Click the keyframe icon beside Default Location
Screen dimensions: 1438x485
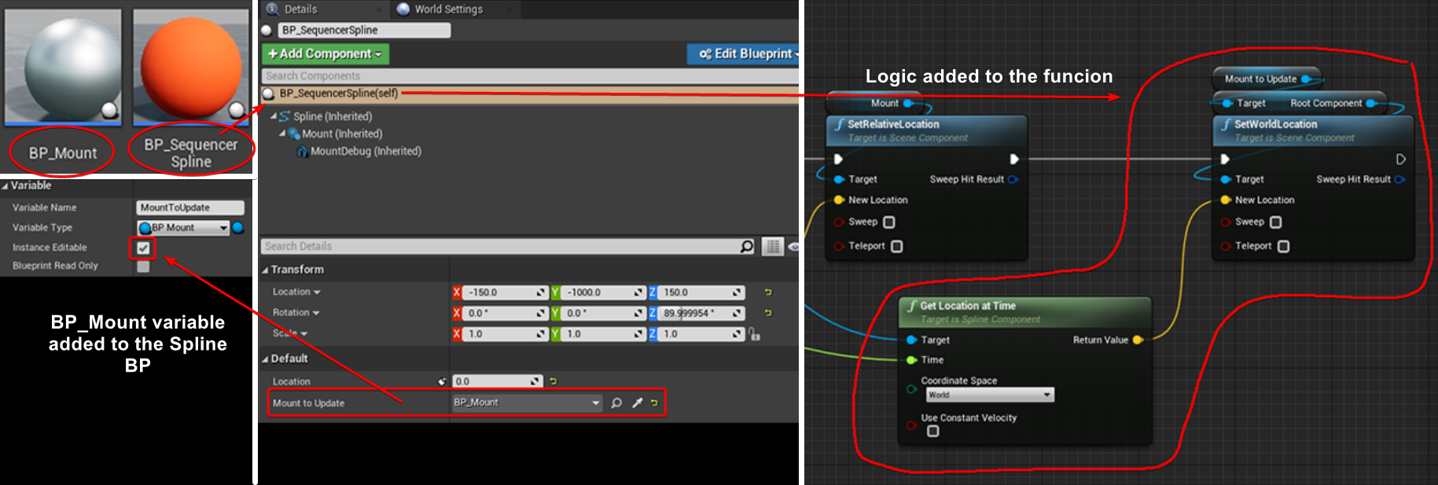click(442, 381)
